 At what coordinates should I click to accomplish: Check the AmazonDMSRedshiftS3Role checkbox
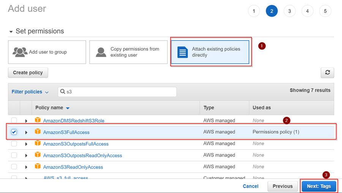[x=14, y=120]
